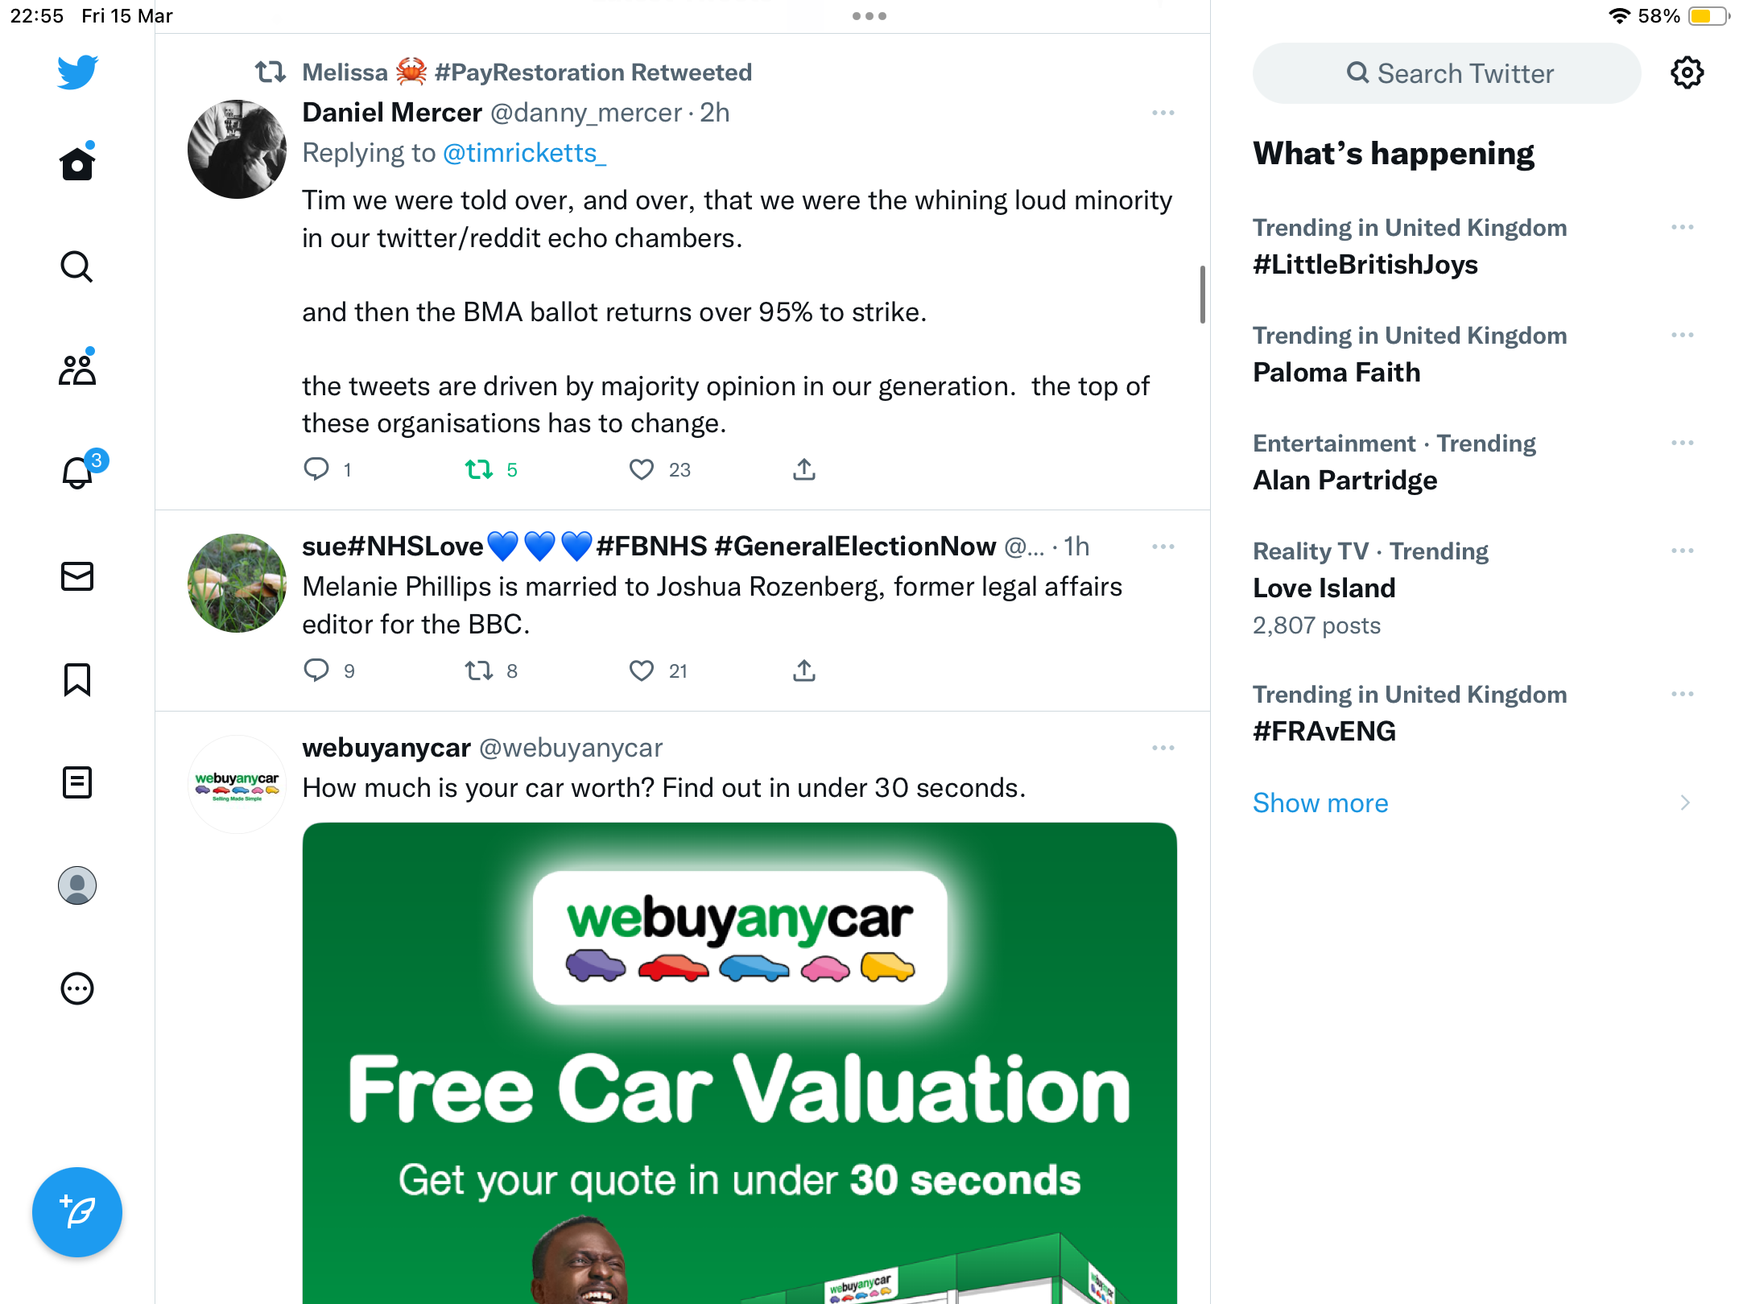The width and height of the screenshot is (1739, 1304).
Task: Compose a new tweet
Action: pyautogui.click(x=77, y=1212)
